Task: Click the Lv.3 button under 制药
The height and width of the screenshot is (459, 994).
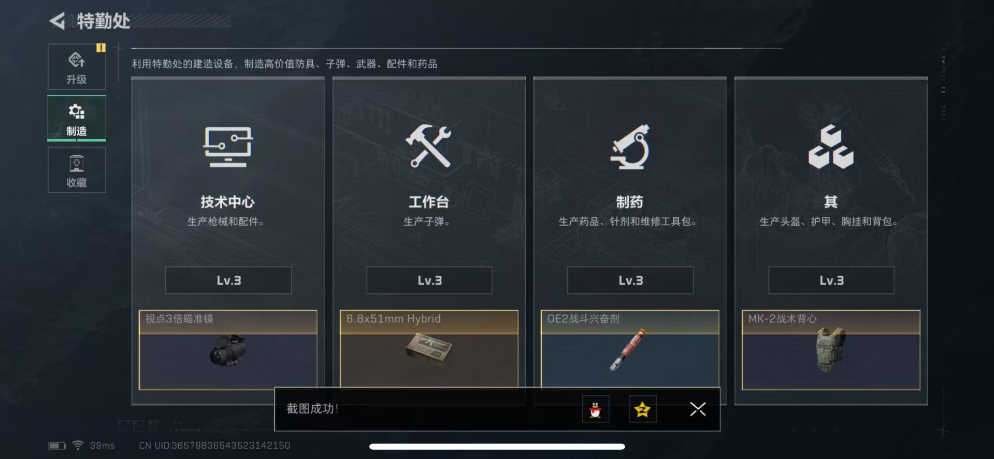Action: click(630, 280)
